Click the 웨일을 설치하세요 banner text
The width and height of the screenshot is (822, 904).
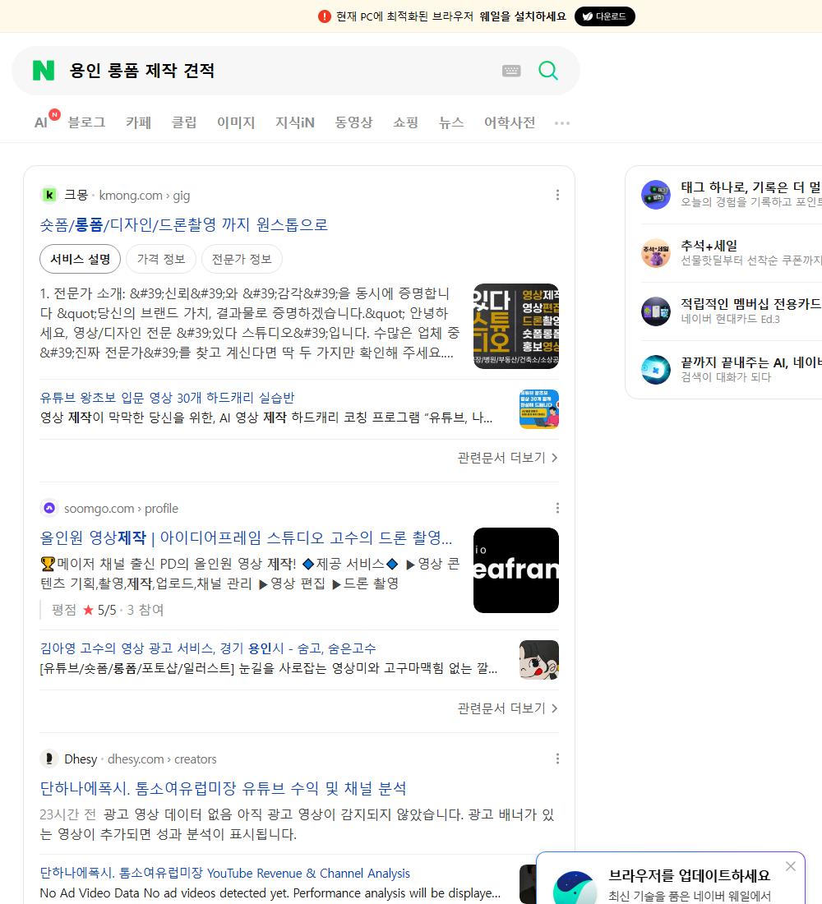click(x=523, y=16)
